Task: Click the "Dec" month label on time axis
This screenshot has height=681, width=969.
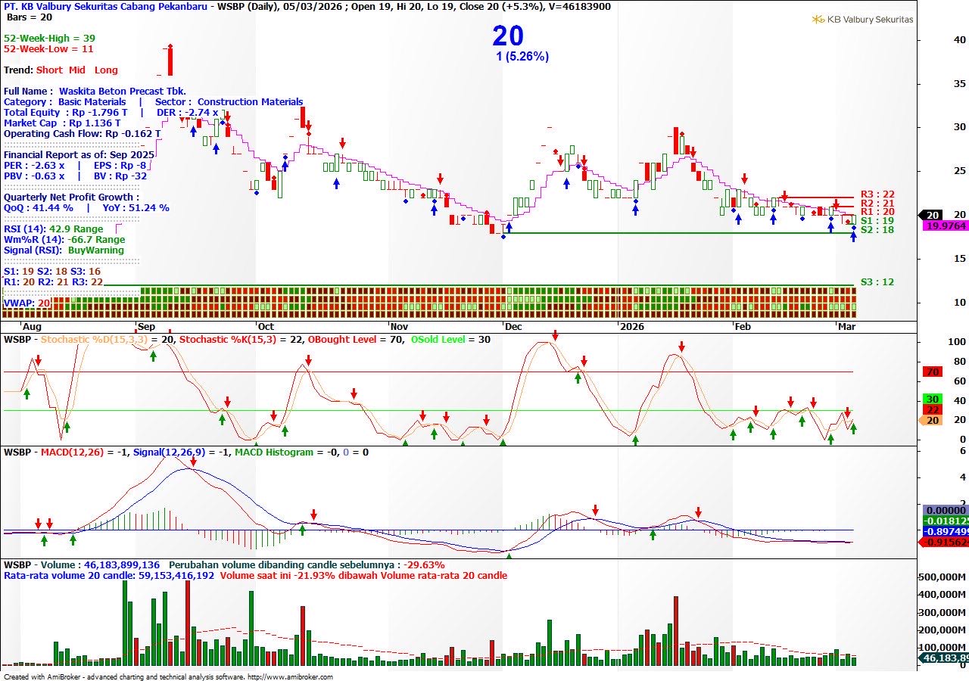Action: [x=513, y=326]
